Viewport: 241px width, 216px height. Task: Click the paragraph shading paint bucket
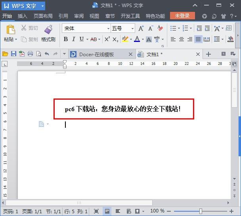click(x=230, y=39)
